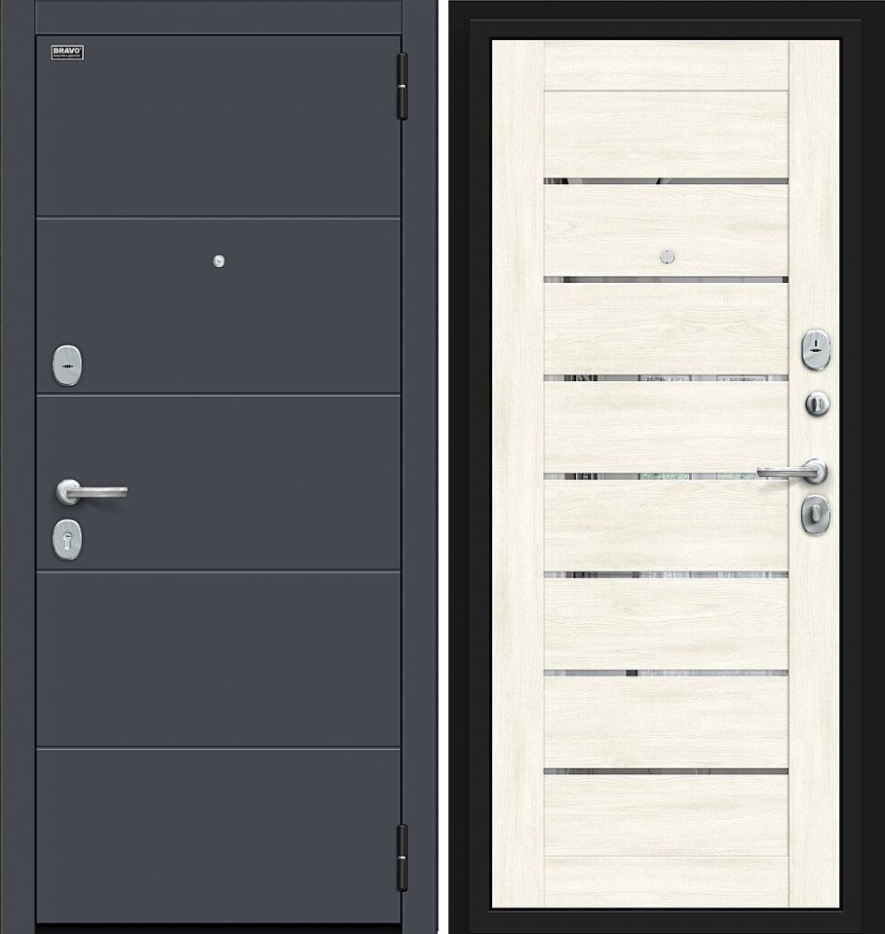Click the mirror strip below the peephole
885x934 pixels.
tap(666, 279)
